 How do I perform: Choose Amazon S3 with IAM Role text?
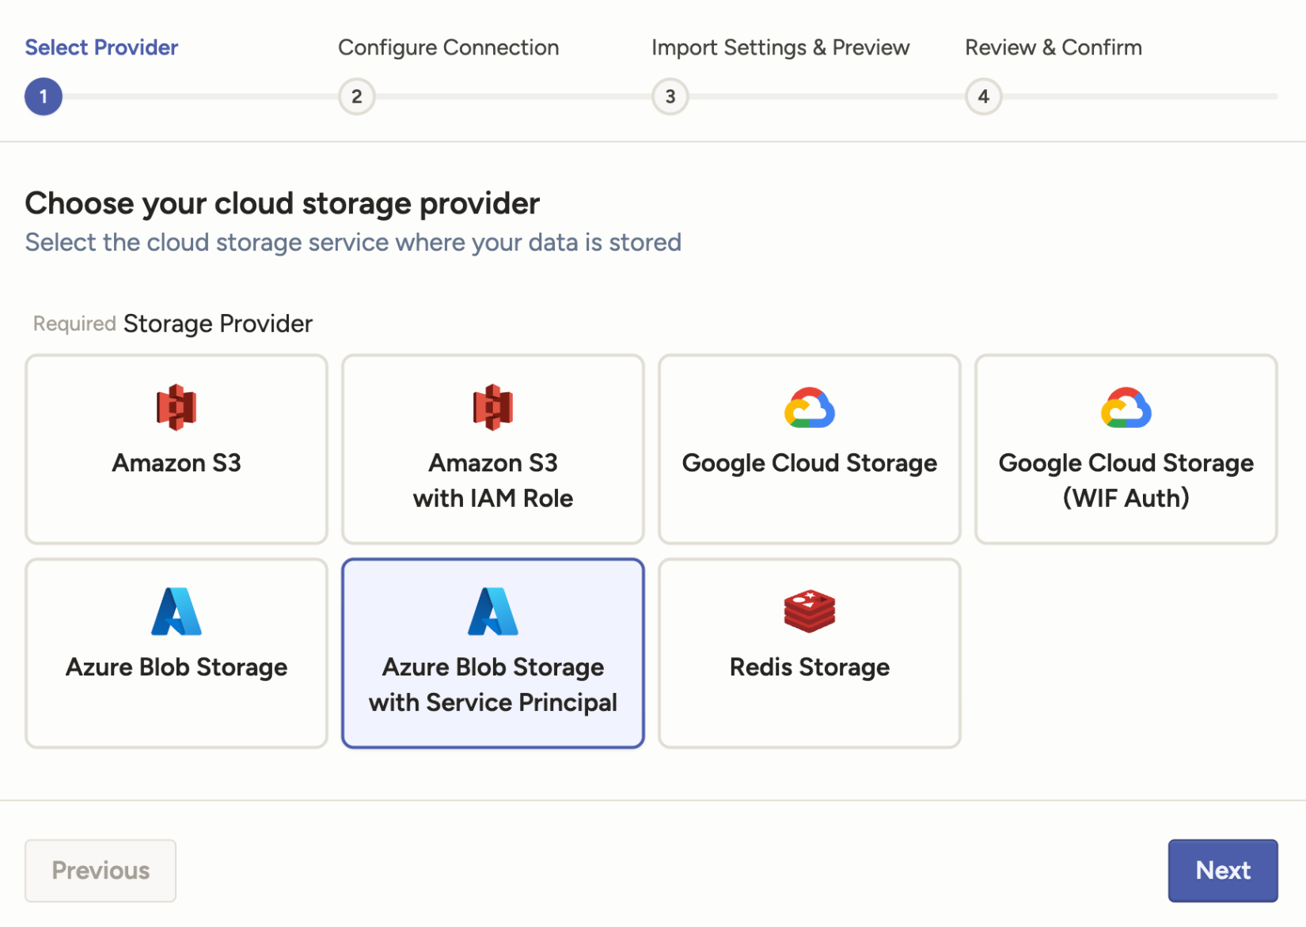[x=492, y=480]
